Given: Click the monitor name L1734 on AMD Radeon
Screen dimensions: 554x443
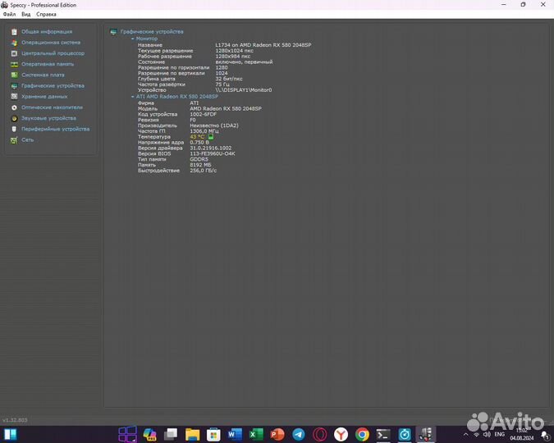Looking at the screenshot, I should click(263, 45).
